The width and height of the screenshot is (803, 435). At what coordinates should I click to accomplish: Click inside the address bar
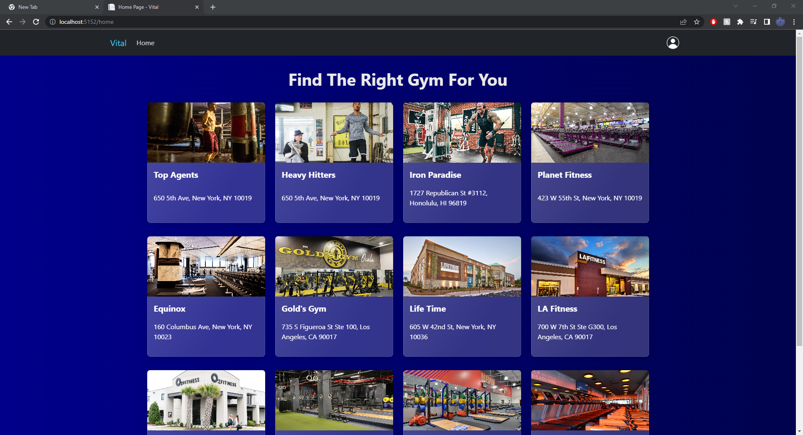tap(167, 22)
